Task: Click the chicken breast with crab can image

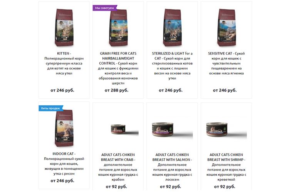Action: point(124,129)
